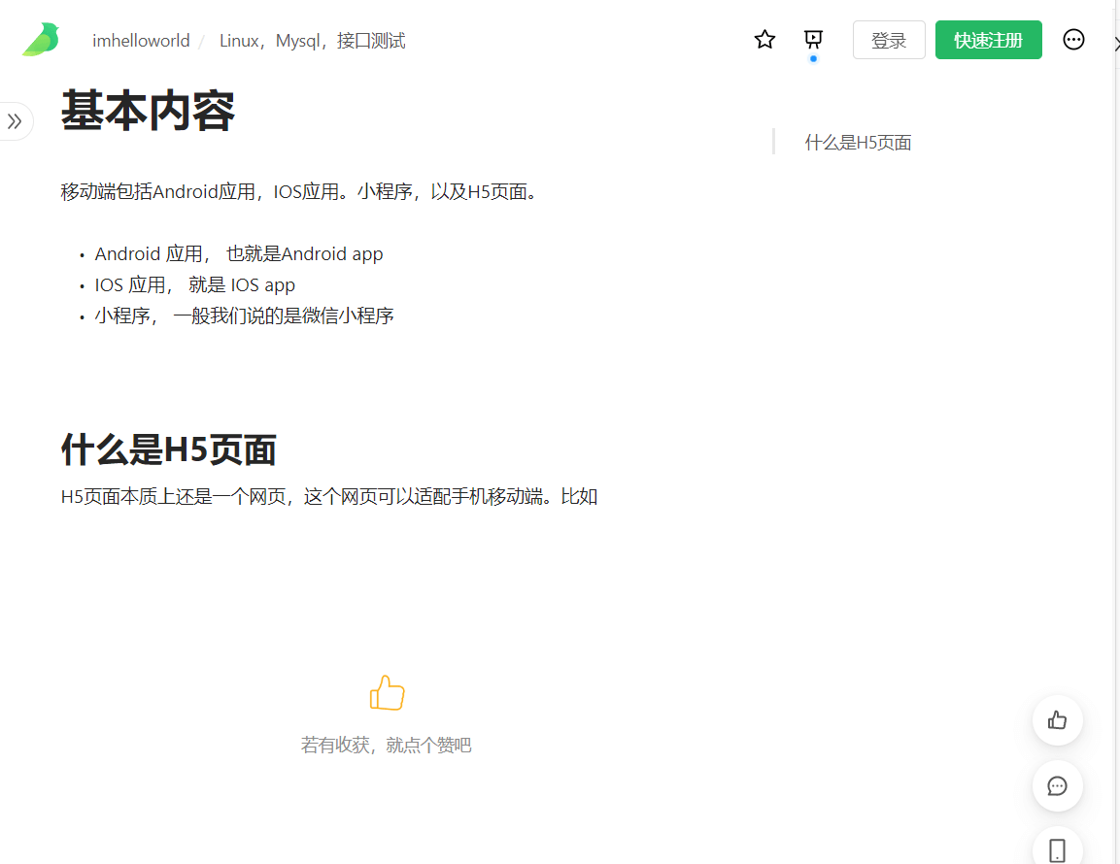
Task: Open Linux, Mysql, 接口测试 knowledge base link
Action: 312,41
